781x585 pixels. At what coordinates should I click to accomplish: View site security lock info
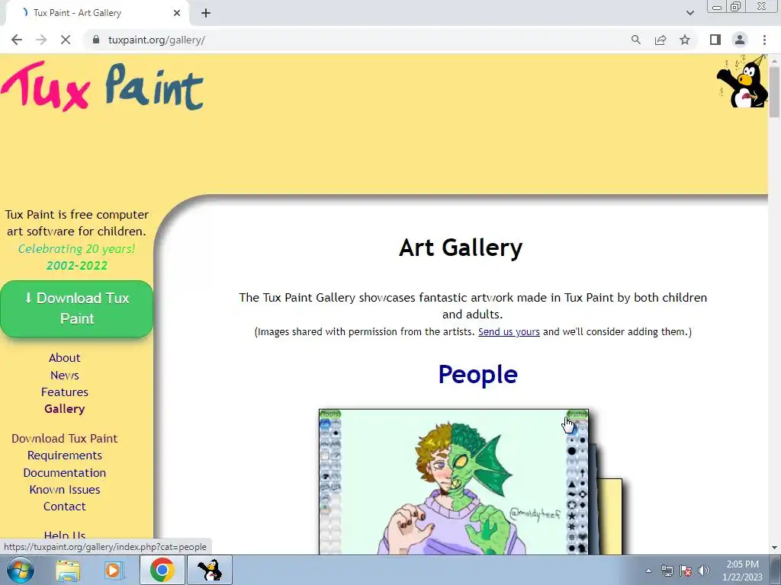96,40
